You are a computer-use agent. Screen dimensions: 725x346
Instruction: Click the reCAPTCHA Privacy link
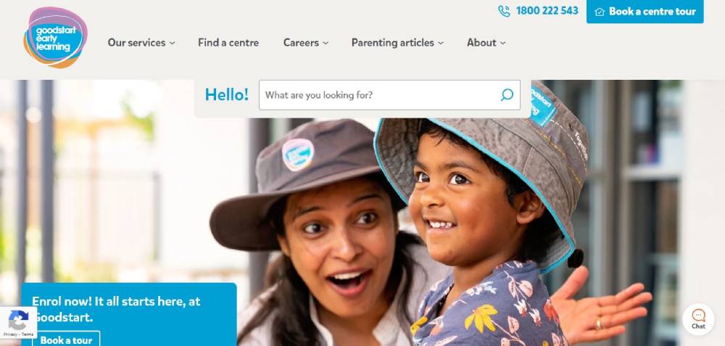pos(9,334)
